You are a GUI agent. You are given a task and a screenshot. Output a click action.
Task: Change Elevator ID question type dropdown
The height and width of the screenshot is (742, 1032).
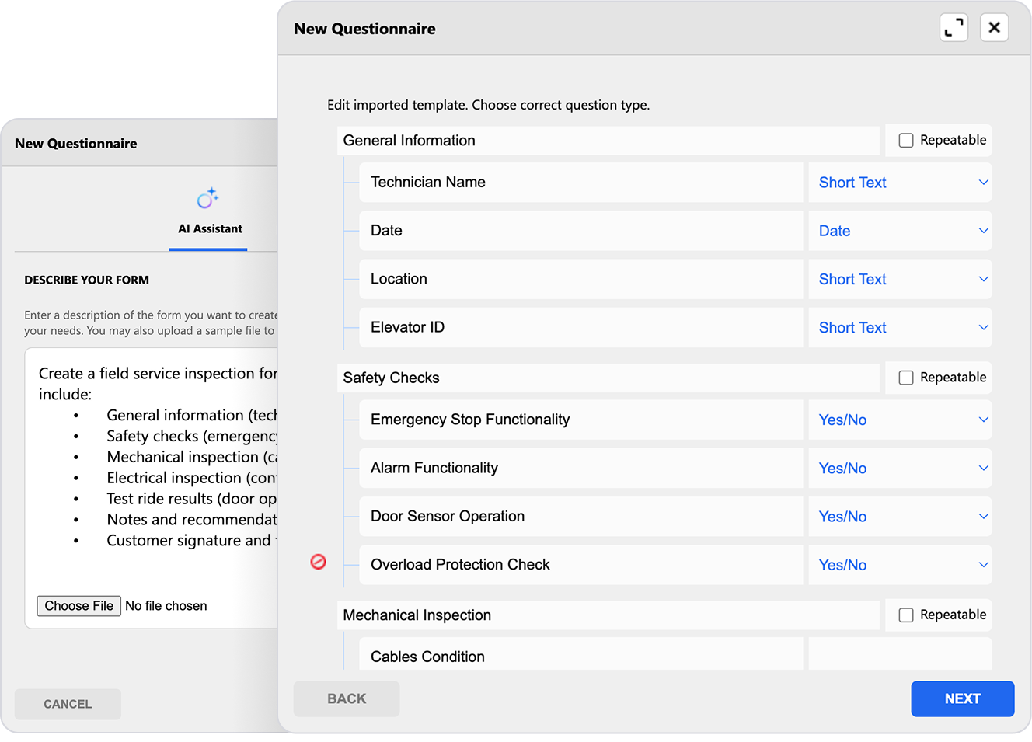[900, 328]
